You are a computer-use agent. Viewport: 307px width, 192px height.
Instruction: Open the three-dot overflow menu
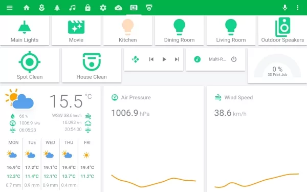(298, 8)
